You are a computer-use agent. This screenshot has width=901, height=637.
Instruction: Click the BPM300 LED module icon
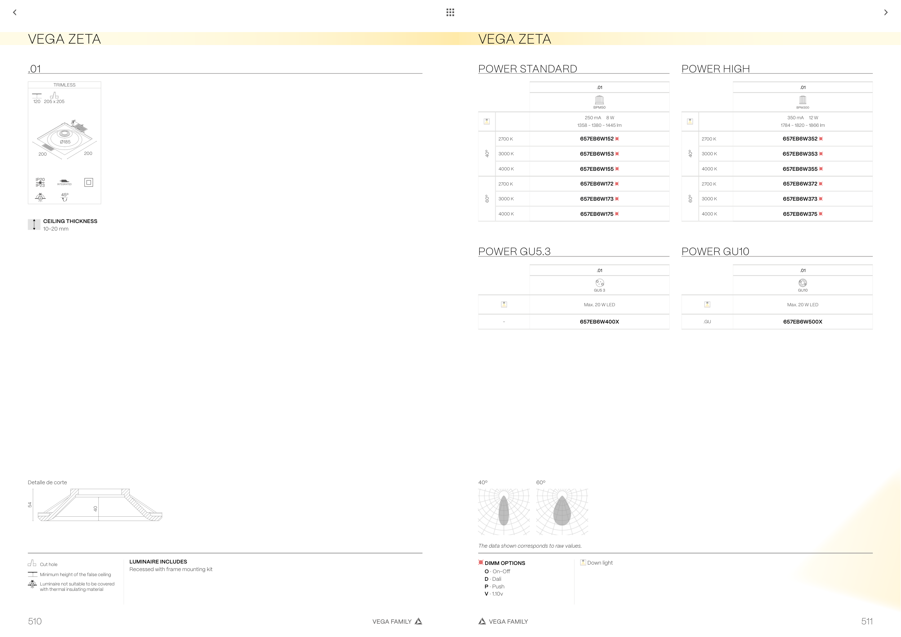(x=803, y=100)
